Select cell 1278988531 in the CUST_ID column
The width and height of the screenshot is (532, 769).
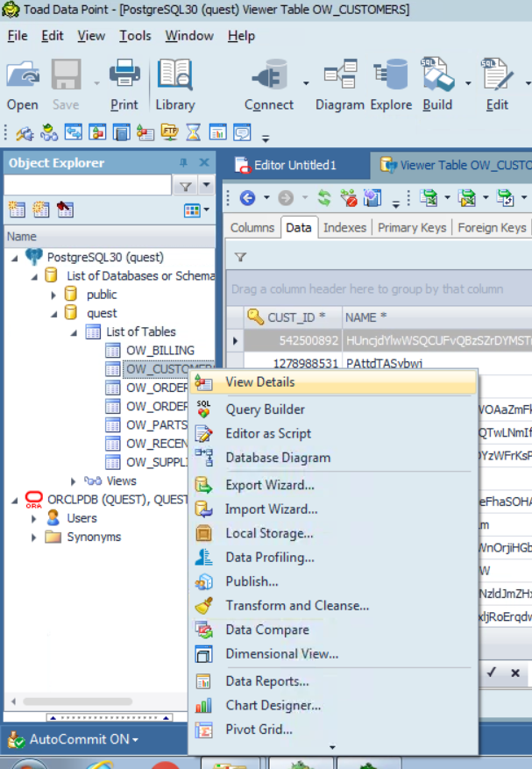click(x=293, y=363)
